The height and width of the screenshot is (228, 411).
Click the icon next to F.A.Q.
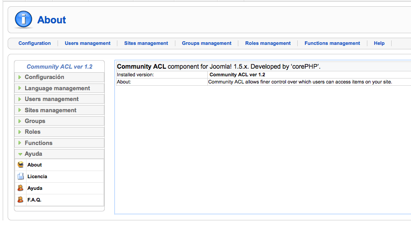[20, 200]
